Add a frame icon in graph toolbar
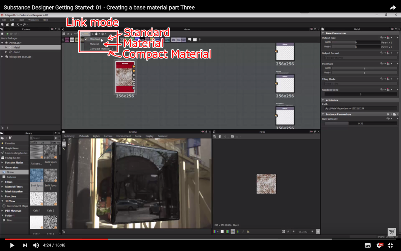Viewport: 401px width, 251px height. (x=195, y=39)
